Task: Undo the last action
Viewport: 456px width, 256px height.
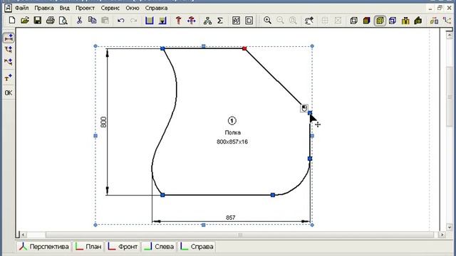Action: [x=120, y=21]
